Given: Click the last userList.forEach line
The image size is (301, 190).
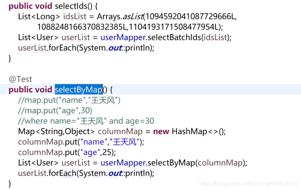Looking at the screenshot, I should point(86,173).
